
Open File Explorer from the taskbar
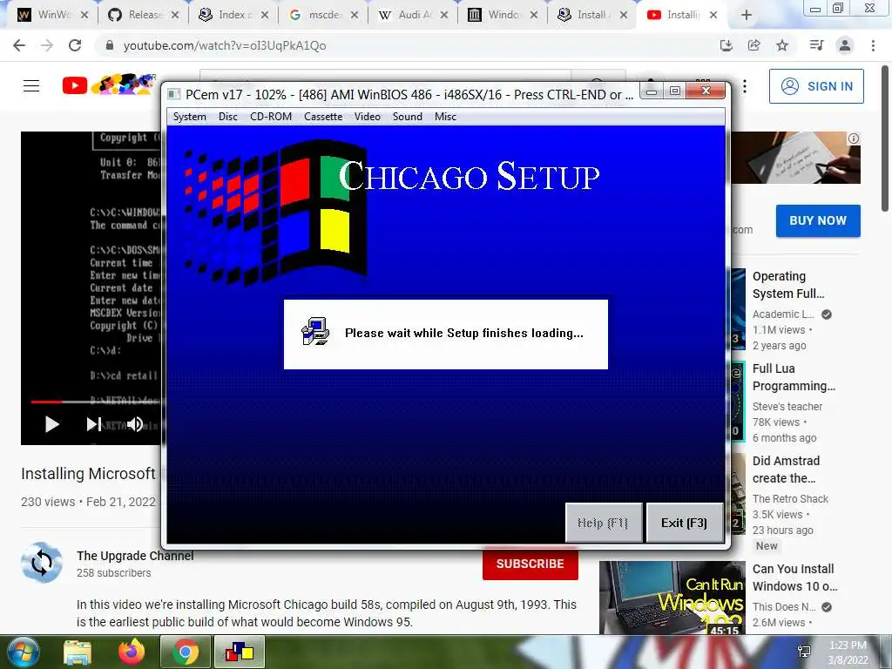pos(78,652)
